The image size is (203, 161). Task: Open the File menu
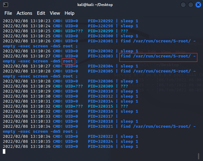coord(8,13)
